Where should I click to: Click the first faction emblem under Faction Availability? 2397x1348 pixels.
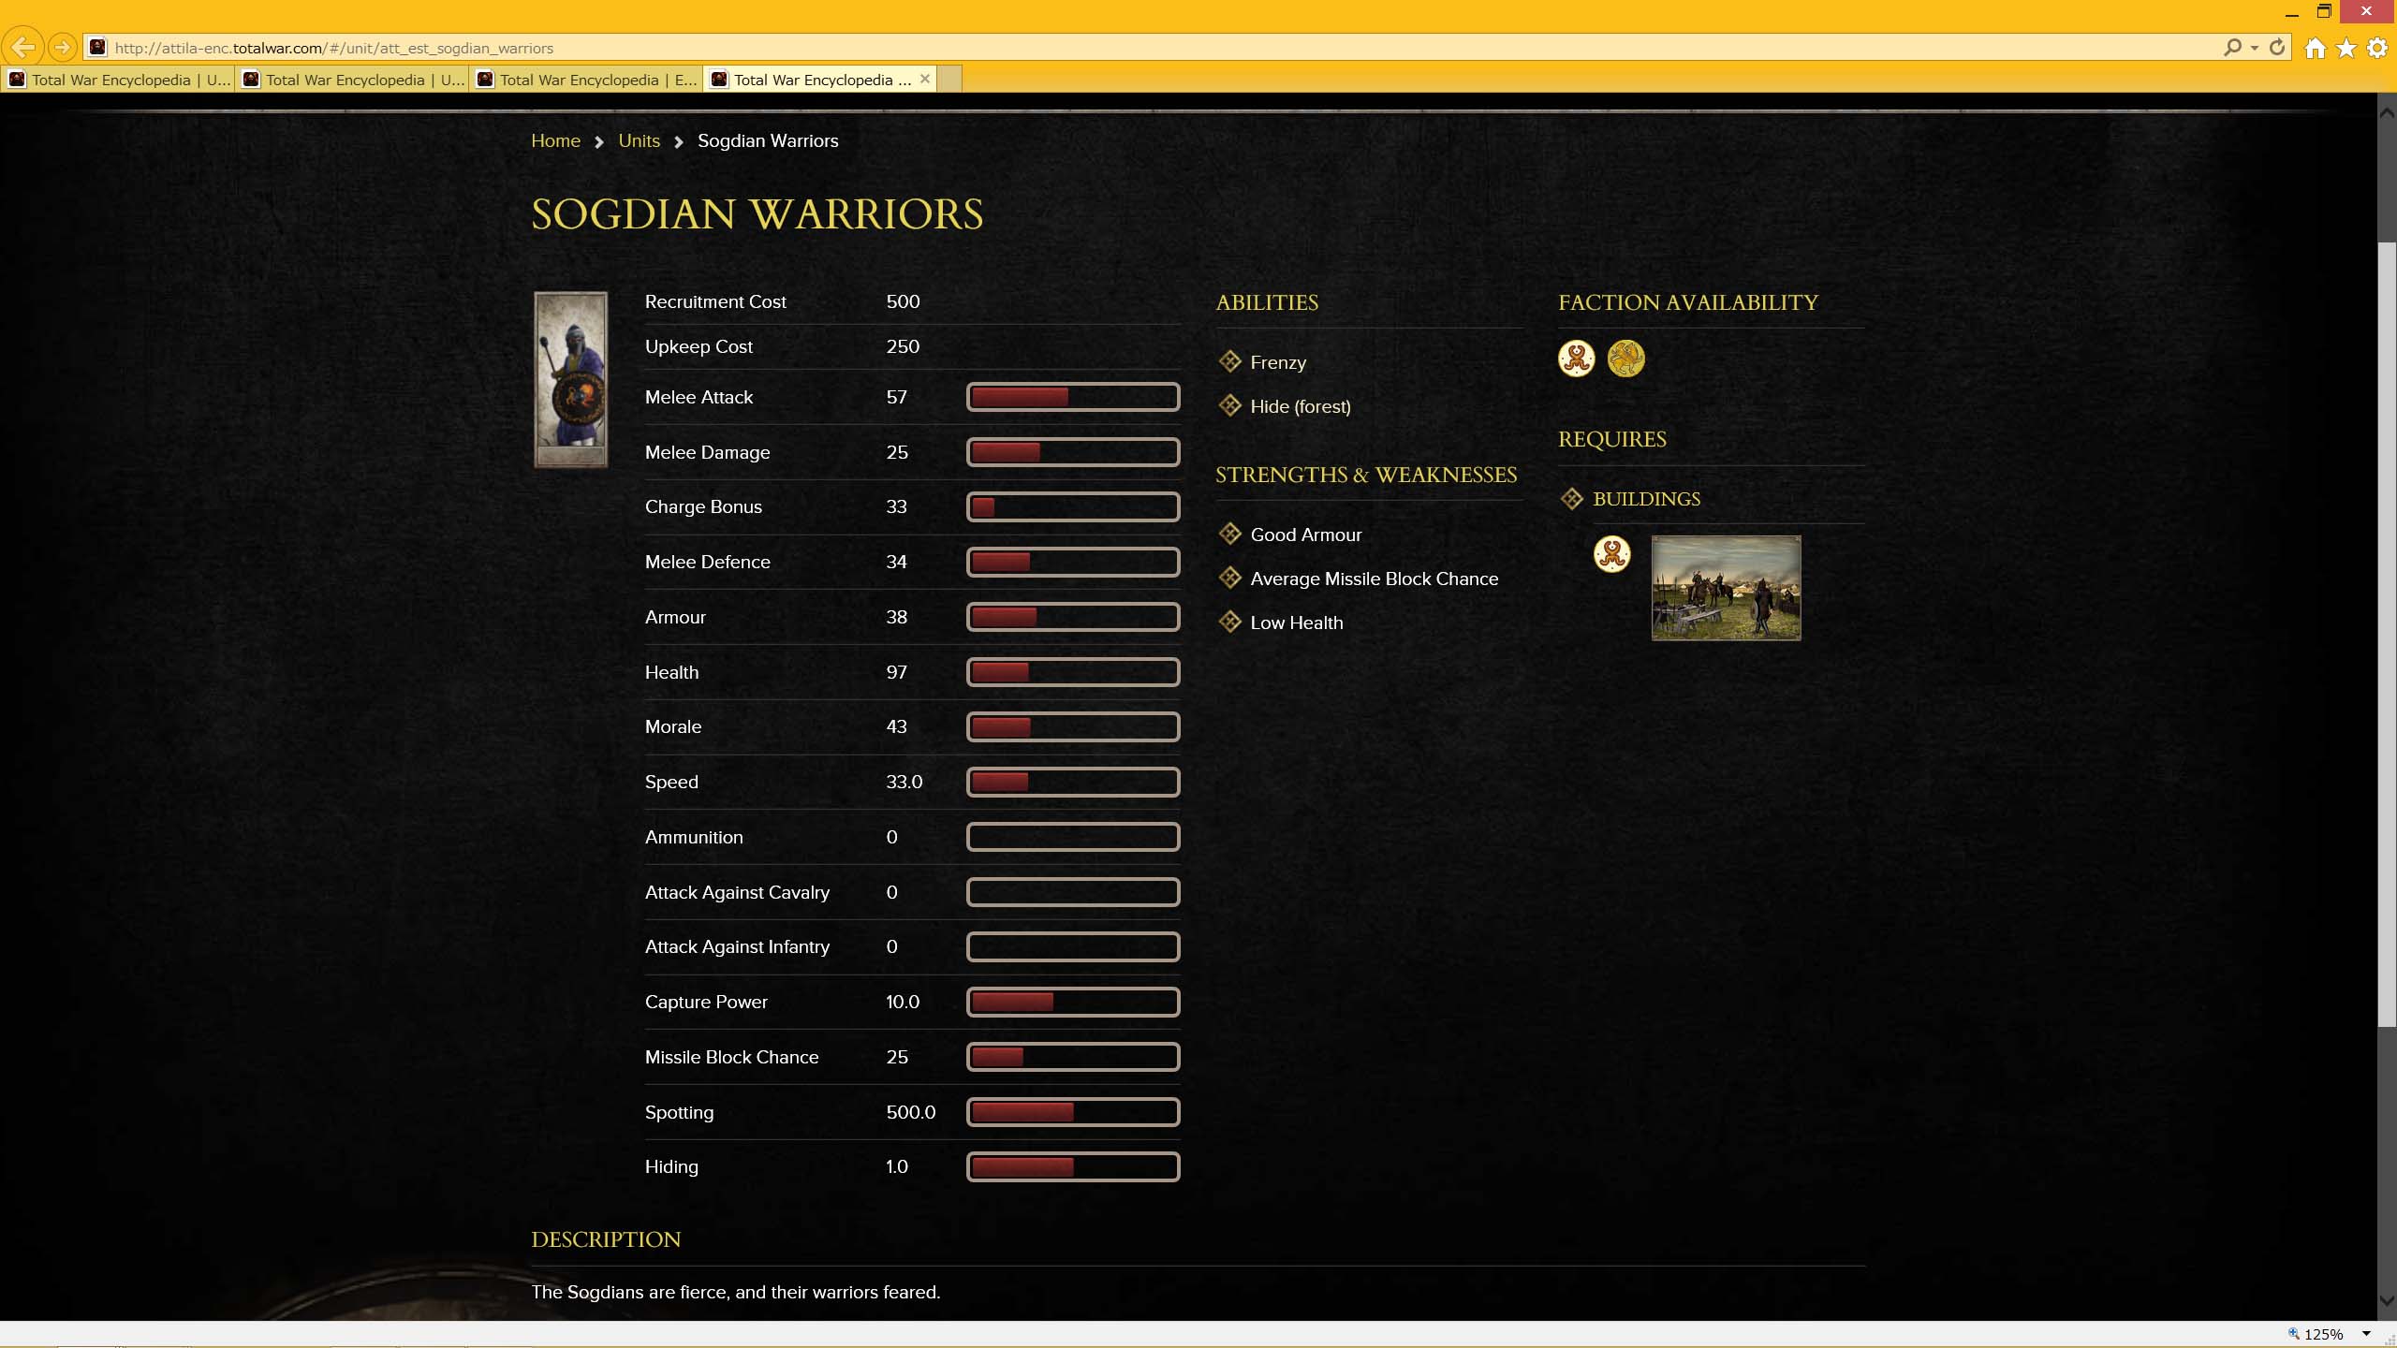[1577, 359]
